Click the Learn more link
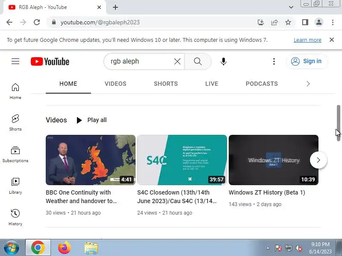 (307, 40)
